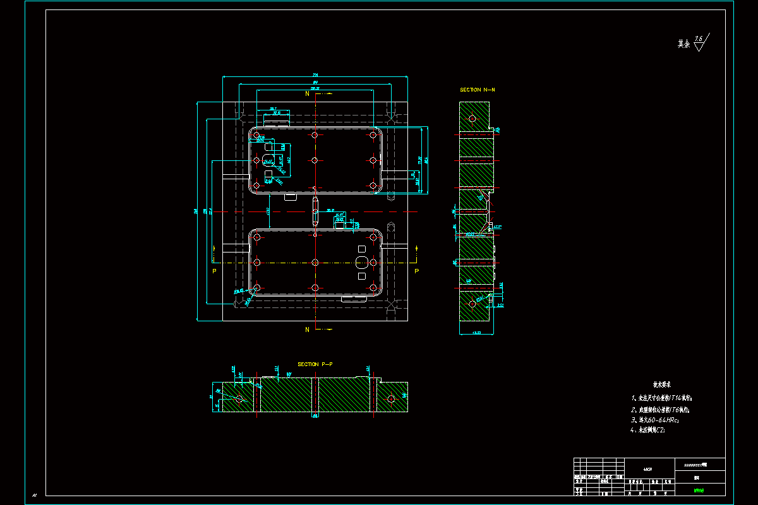Click the upper N section marker
Screen dimensions: 758x505
[x=307, y=93]
